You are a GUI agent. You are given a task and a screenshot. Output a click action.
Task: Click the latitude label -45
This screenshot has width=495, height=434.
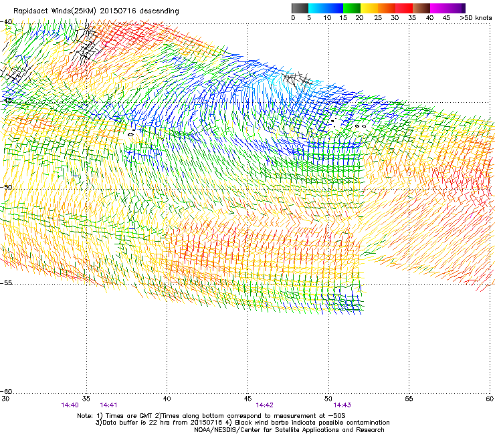pos(6,101)
